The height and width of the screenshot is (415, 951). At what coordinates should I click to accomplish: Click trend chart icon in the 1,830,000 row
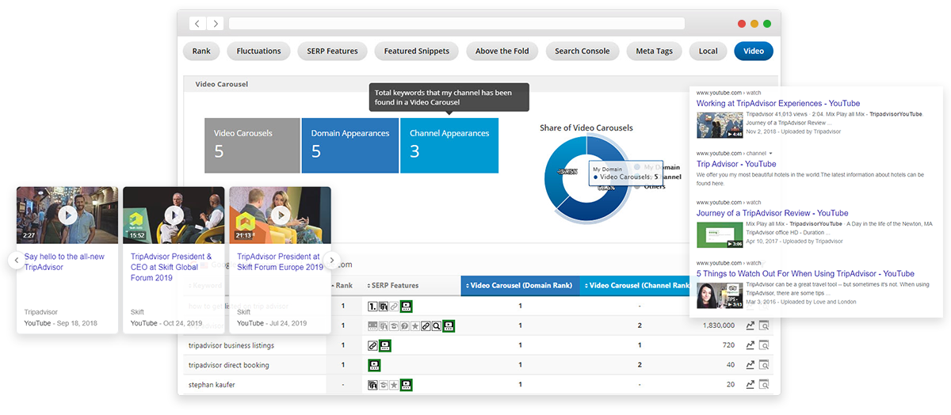coord(750,326)
